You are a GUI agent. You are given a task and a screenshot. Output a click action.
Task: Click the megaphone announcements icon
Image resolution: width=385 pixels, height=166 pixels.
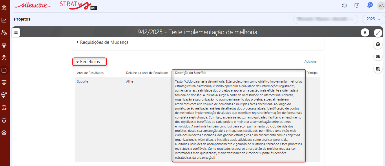344,6
